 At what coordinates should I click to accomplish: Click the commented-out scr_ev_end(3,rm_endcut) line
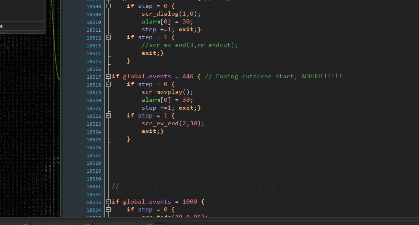[189, 45]
